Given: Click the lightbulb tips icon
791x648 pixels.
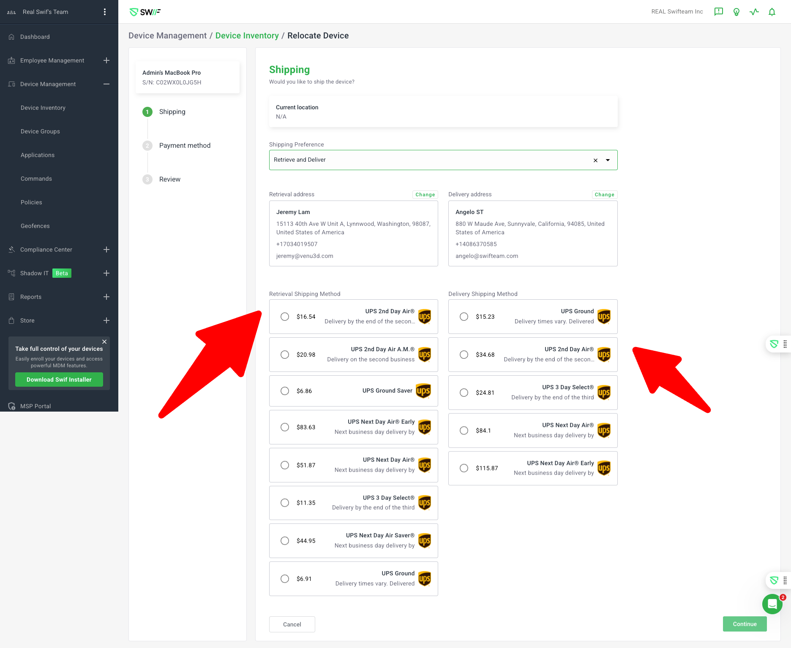Looking at the screenshot, I should click(x=736, y=12).
